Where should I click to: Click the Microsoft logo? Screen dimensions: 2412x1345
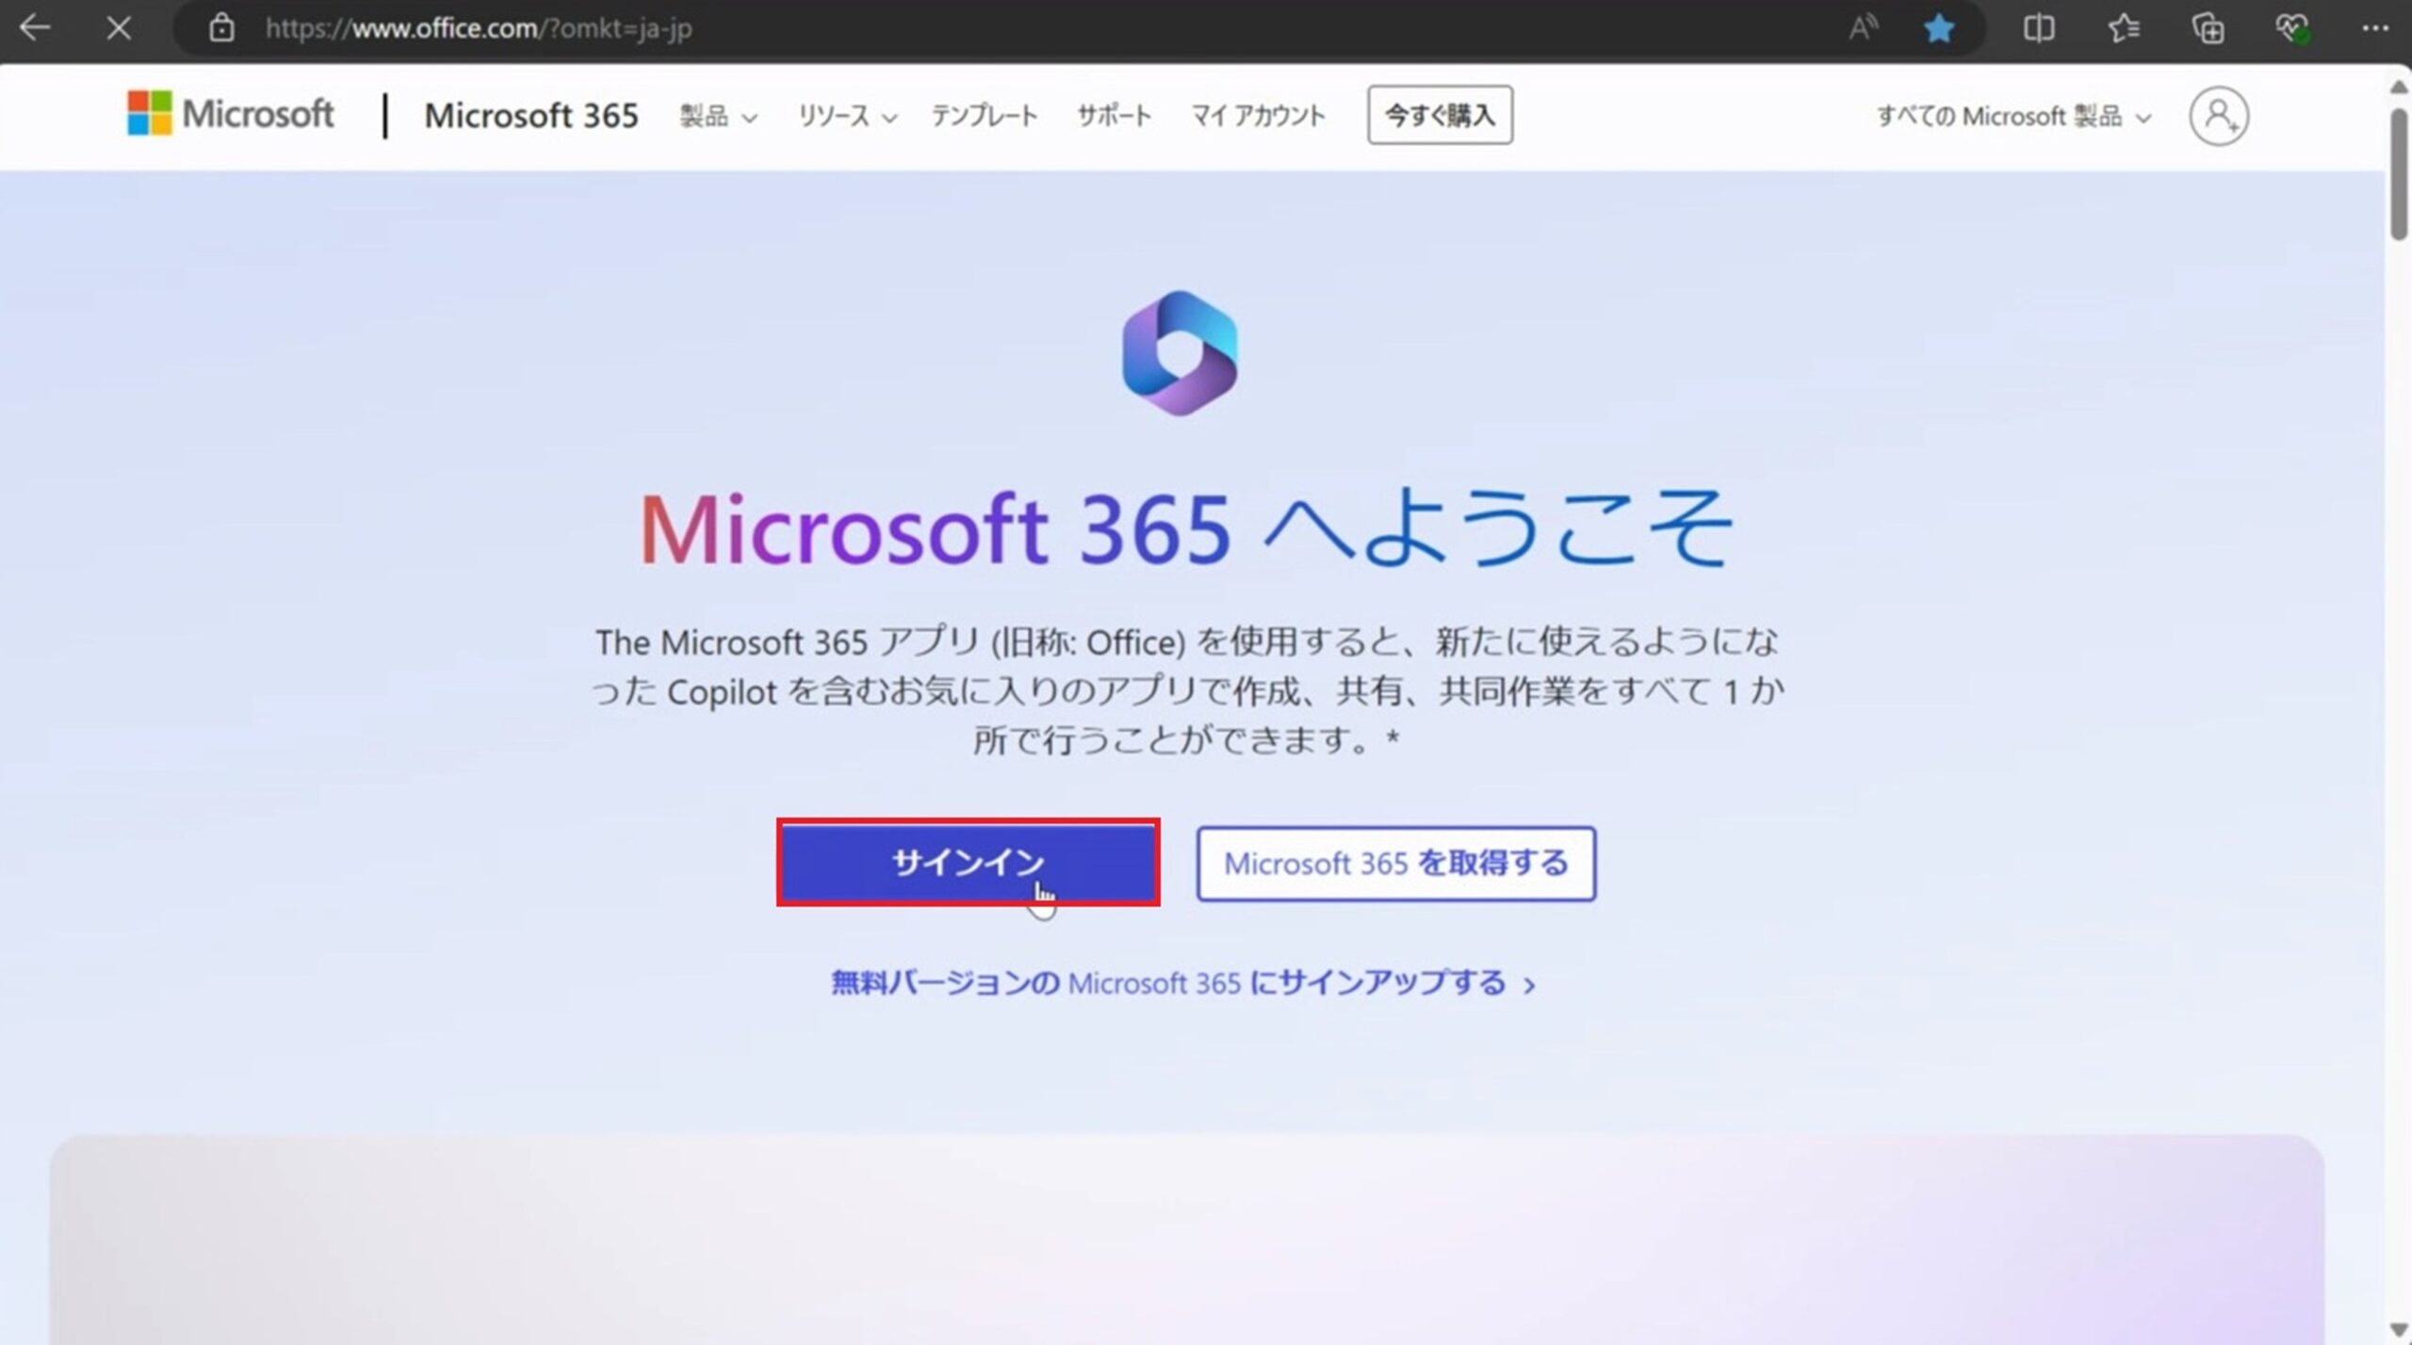click(x=230, y=114)
